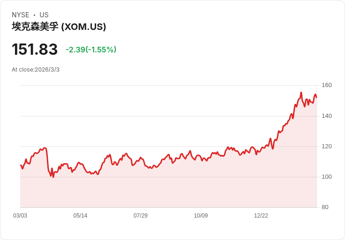Click the lowest dip of the red price line
Viewport: 345px width, 240px height.
coord(53,177)
